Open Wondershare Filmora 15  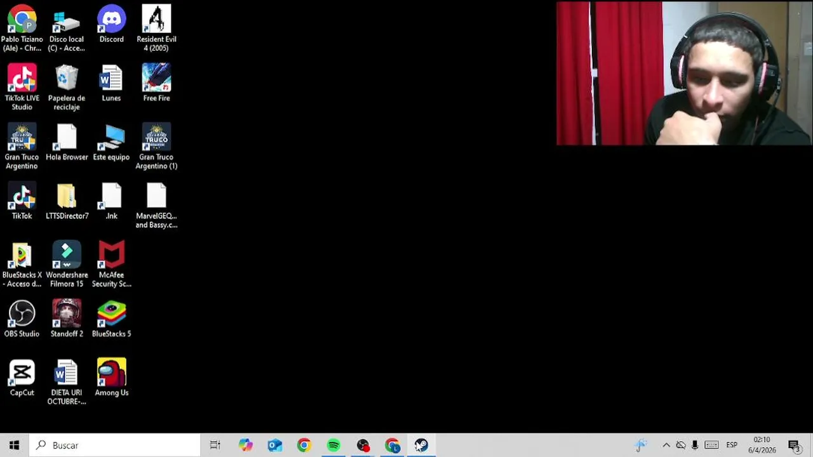click(x=67, y=265)
